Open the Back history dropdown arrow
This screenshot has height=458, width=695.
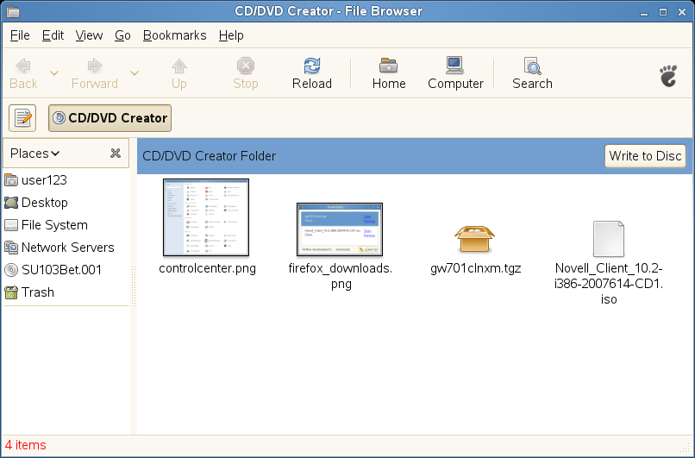click(x=54, y=73)
